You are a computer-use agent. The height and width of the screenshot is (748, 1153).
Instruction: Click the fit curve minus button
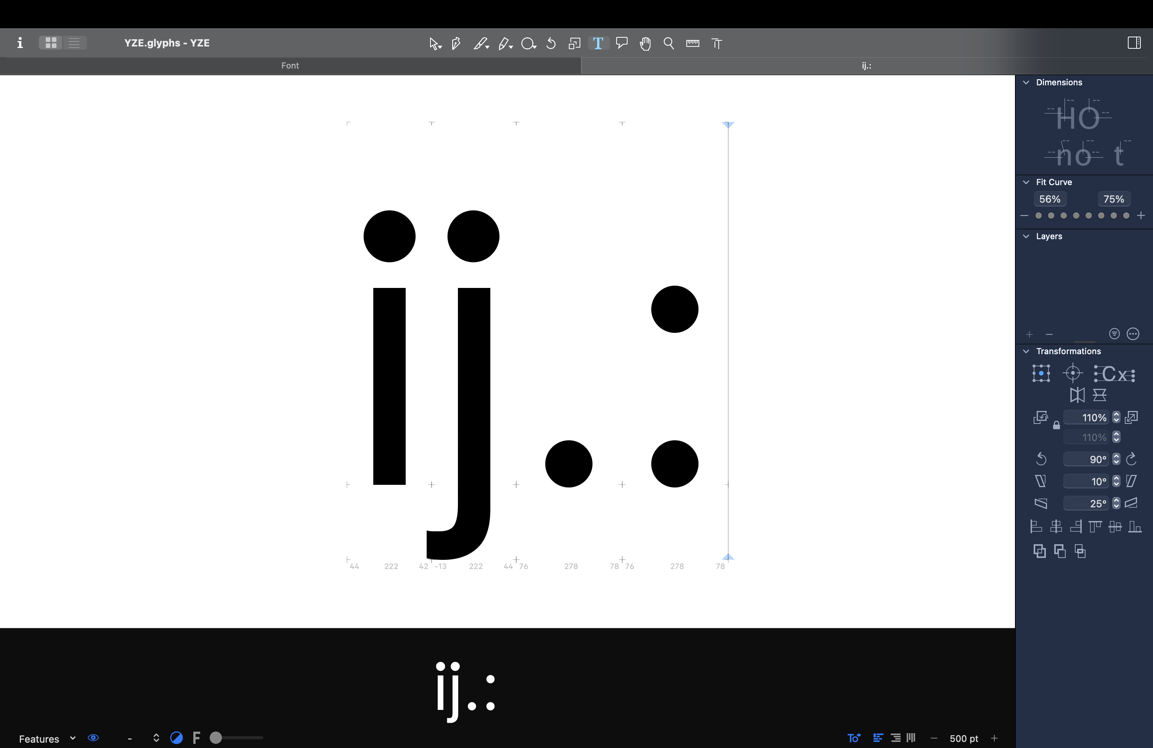pos(1024,216)
